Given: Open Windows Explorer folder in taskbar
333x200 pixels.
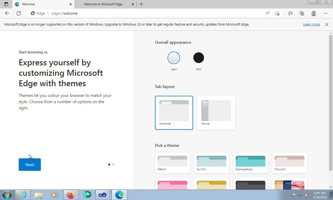Looking at the screenshot, I should click(x=39, y=195).
